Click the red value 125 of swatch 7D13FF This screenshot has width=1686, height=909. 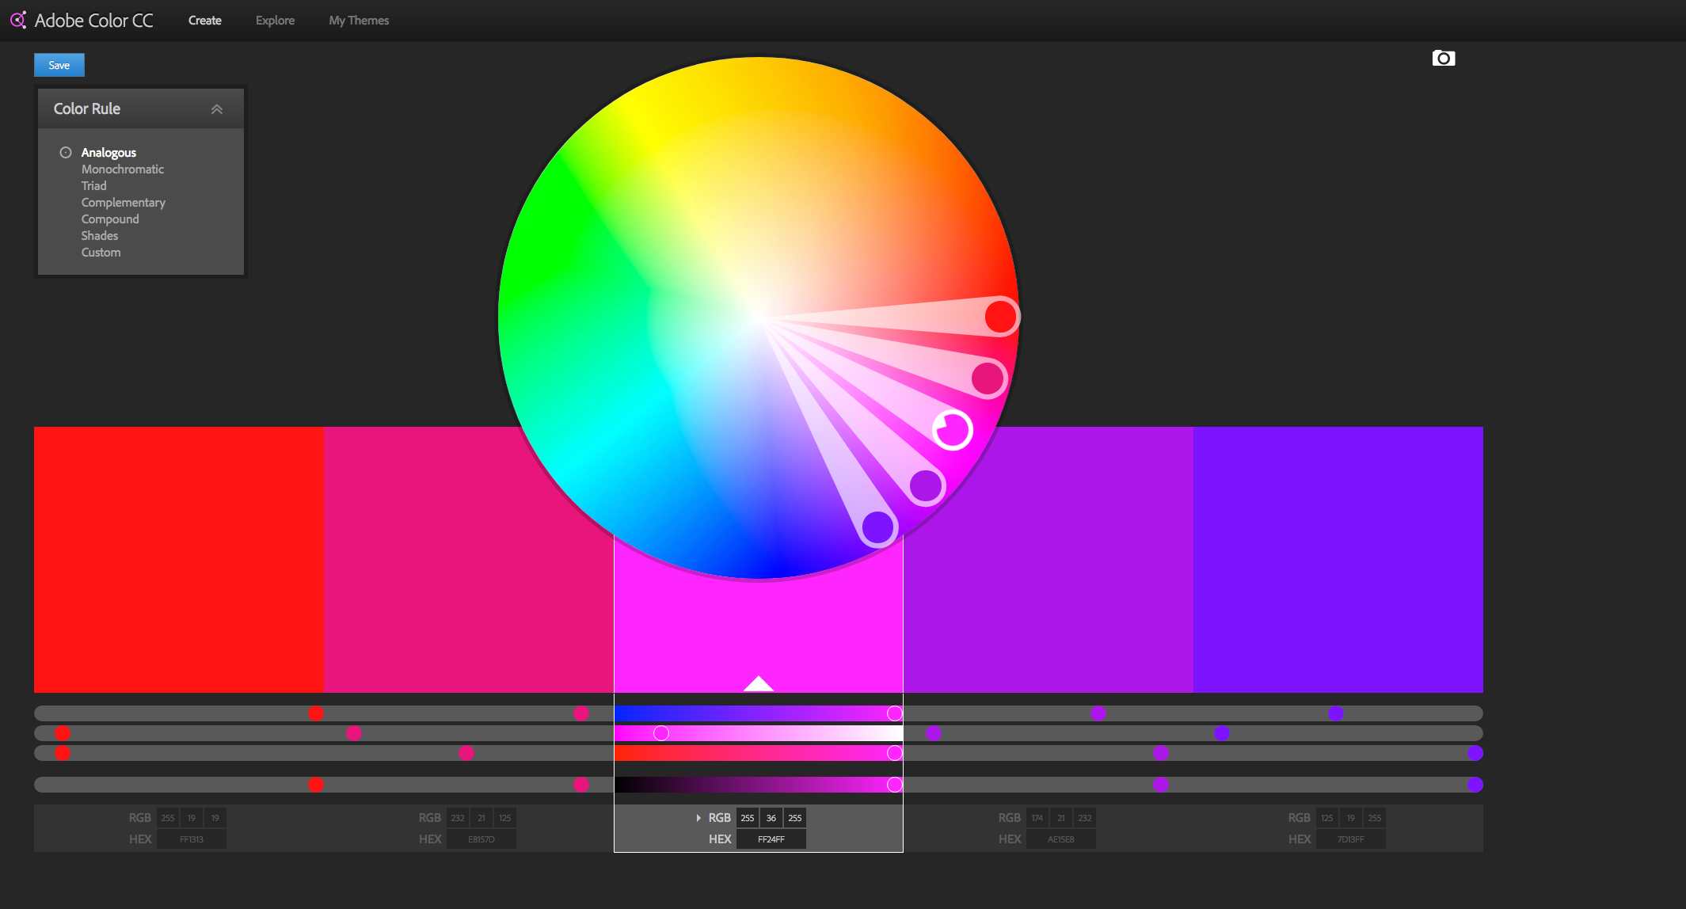coord(1327,818)
